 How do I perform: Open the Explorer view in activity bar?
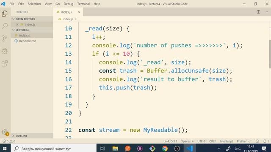5,14
